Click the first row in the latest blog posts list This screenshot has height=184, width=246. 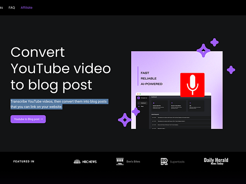click(181, 118)
